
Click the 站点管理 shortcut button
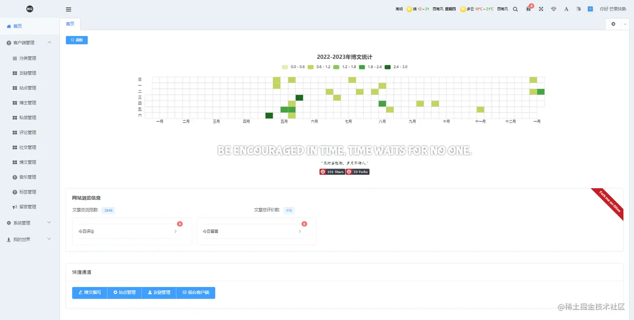pyautogui.click(x=125, y=293)
